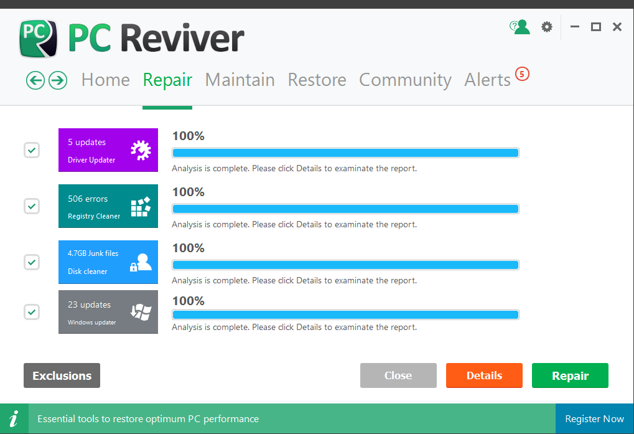Go back with the left arrow icon
The height and width of the screenshot is (434, 634).
click(x=35, y=80)
